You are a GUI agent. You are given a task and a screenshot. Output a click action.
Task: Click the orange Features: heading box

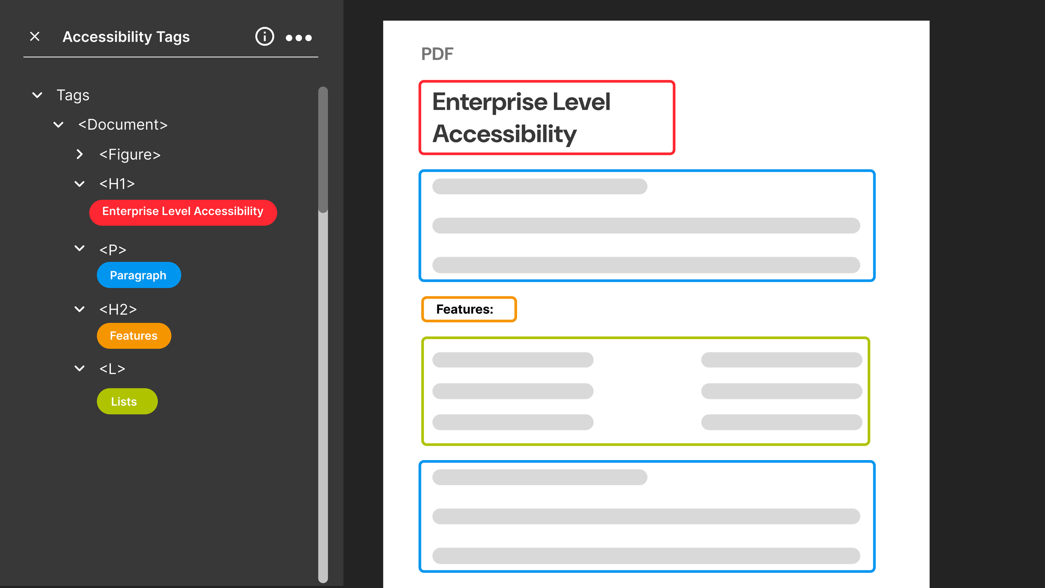[x=469, y=309]
